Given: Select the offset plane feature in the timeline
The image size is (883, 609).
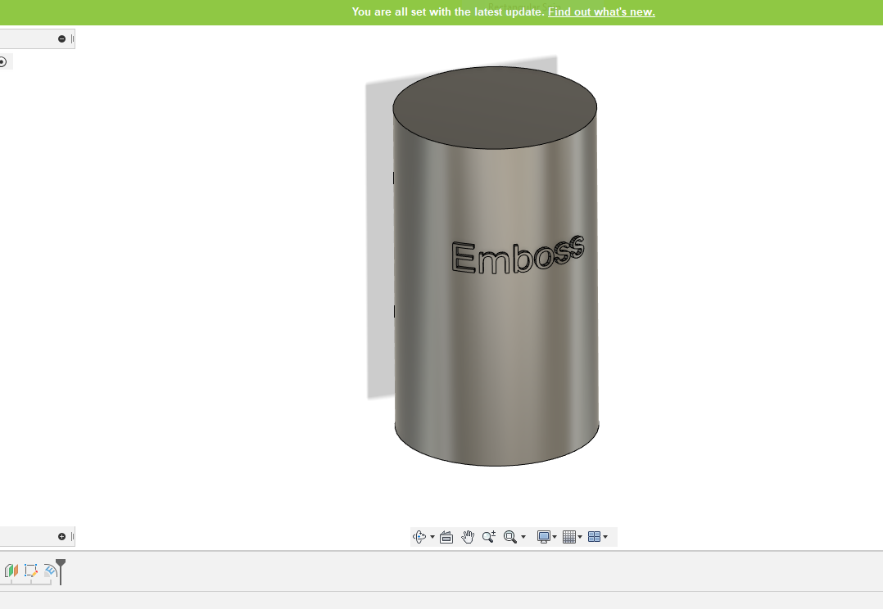Looking at the screenshot, I should (11, 571).
